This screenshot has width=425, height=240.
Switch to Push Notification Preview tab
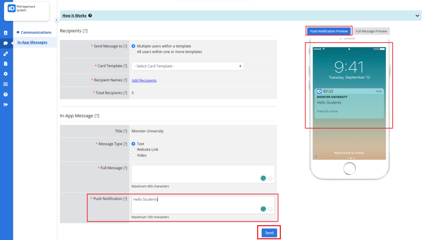[x=329, y=31]
